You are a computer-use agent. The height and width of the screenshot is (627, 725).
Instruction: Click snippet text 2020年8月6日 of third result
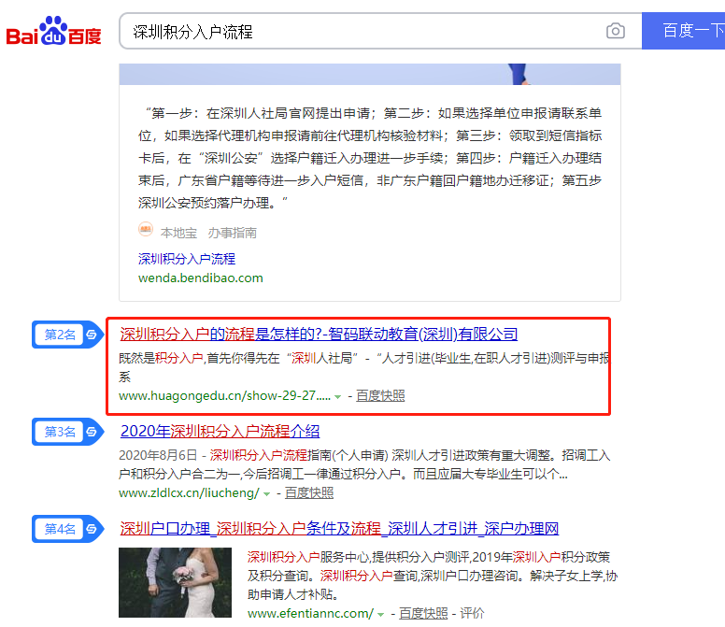coord(158,455)
